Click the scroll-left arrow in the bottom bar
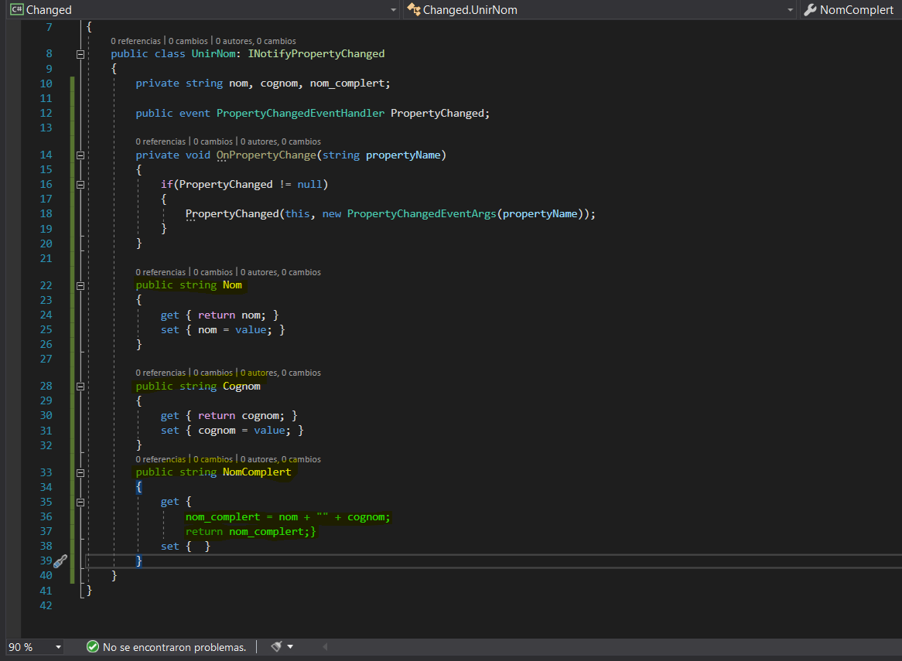The height and width of the screenshot is (661, 902). [x=325, y=647]
